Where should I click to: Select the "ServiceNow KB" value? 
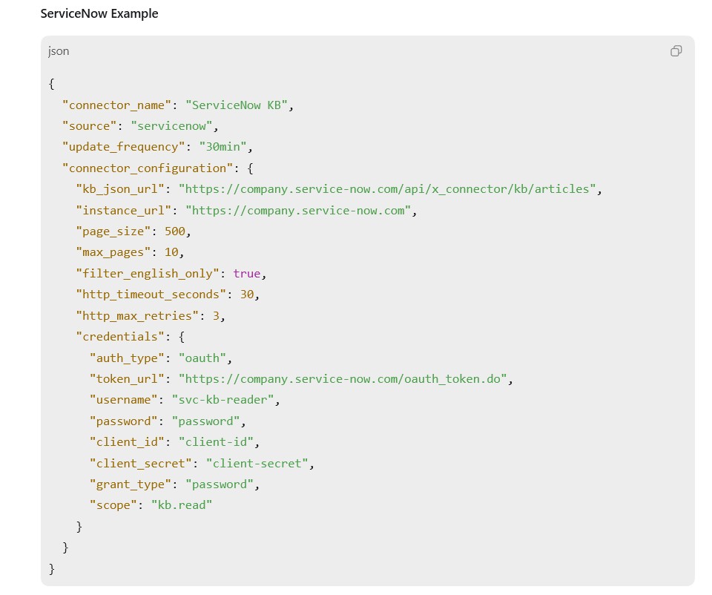[x=236, y=105]
